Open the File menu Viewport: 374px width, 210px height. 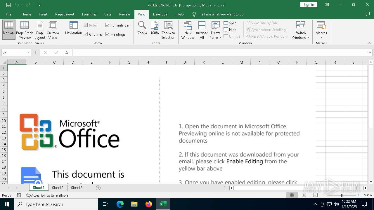pyautogui.click(x=8, y=14)
